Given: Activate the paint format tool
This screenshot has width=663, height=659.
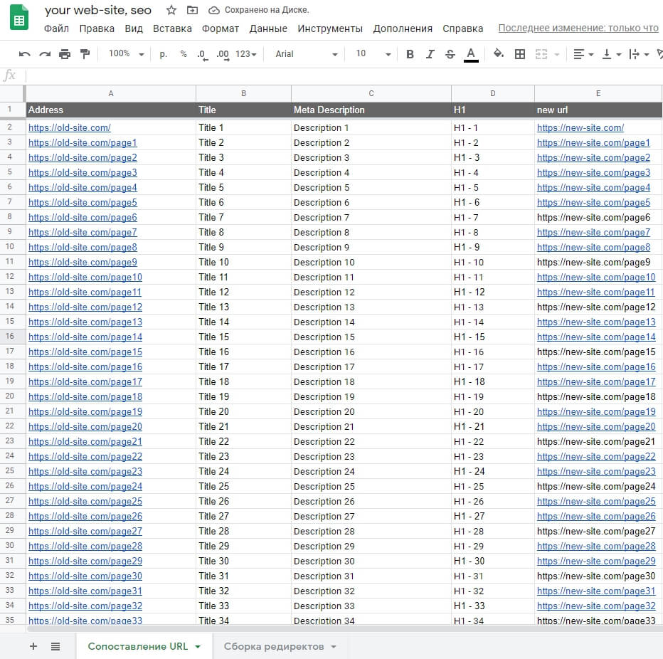Looking at the screenshot, I should pos(85,54).
